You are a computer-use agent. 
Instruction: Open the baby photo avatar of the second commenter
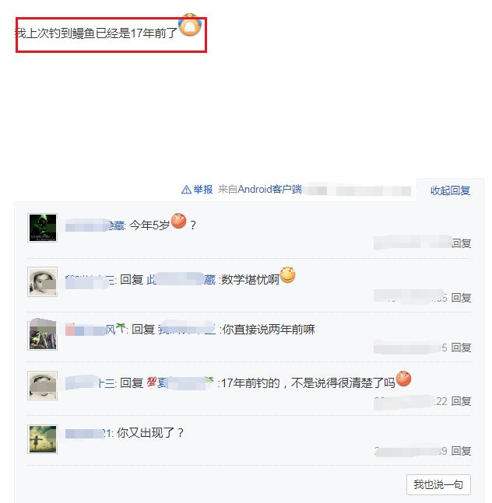[42, 281]
